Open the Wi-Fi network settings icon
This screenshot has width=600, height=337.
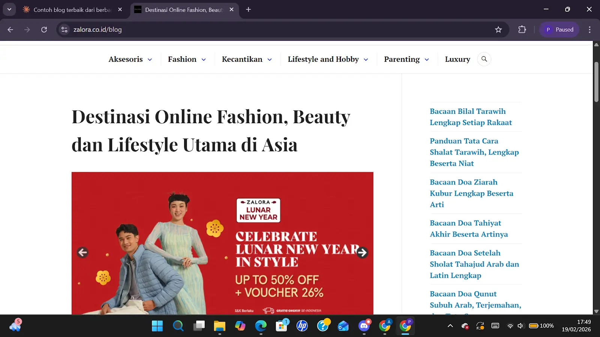[510, 326]
